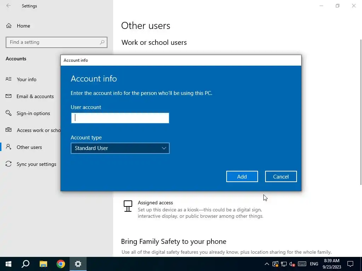Click the search magnifier in Find a setting

coord(102,42)
